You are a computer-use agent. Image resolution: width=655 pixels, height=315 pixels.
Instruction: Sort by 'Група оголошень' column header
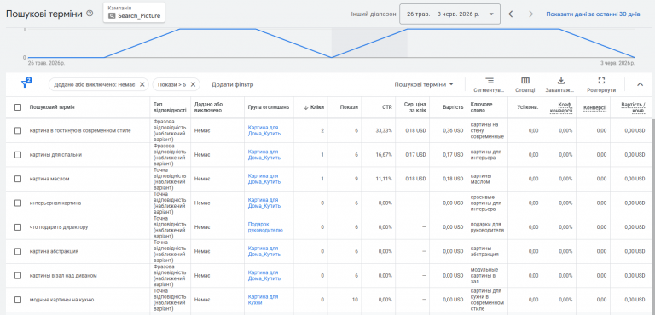[x=268, y=107]
